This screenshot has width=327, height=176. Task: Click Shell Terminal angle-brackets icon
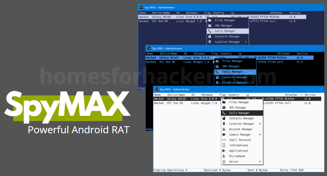click(224, 140)
